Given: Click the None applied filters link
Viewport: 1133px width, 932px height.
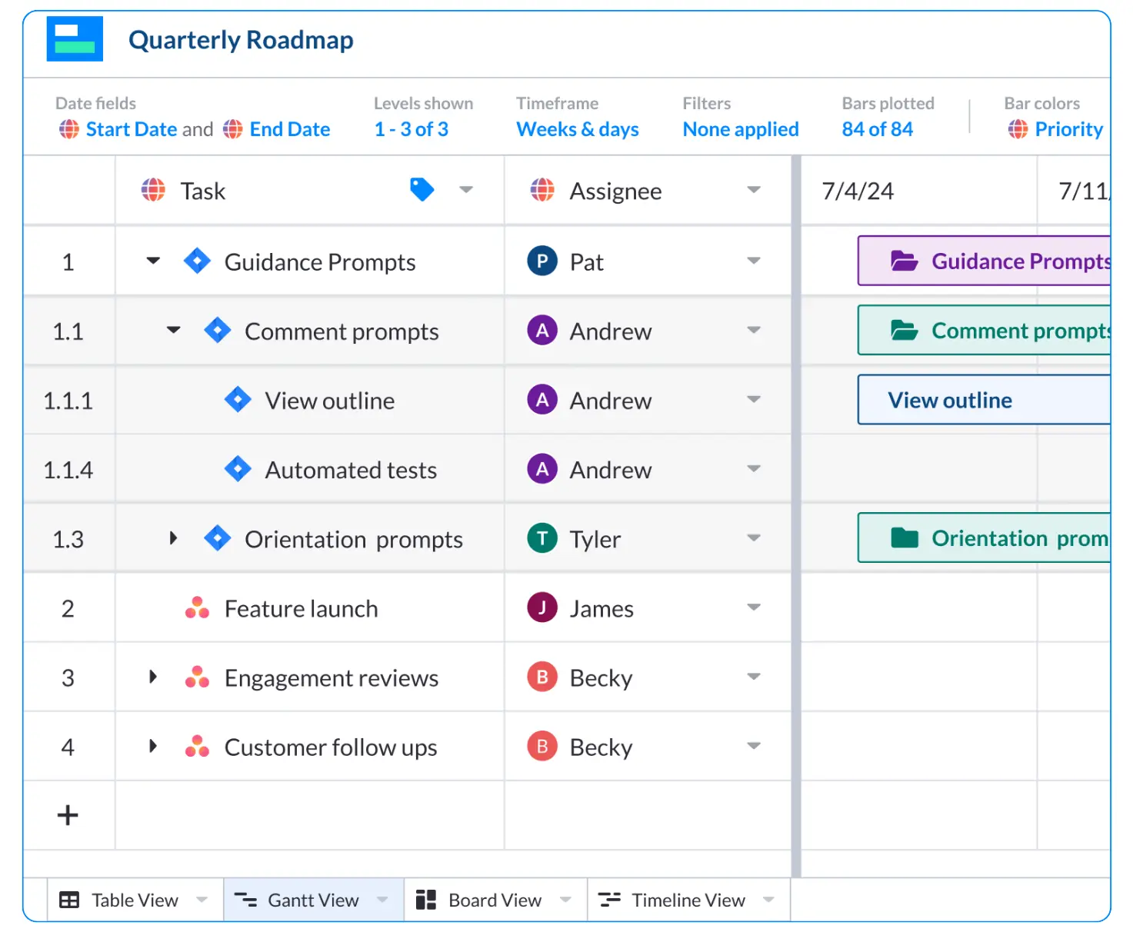Looking at the screenshot, I should pos(740,129).
